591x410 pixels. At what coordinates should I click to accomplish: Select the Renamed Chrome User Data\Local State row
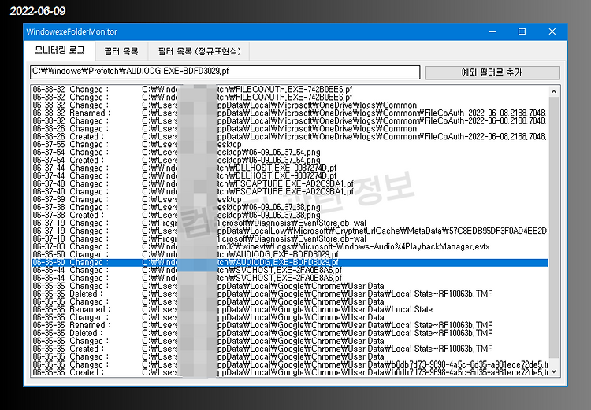tap(289, 309)
